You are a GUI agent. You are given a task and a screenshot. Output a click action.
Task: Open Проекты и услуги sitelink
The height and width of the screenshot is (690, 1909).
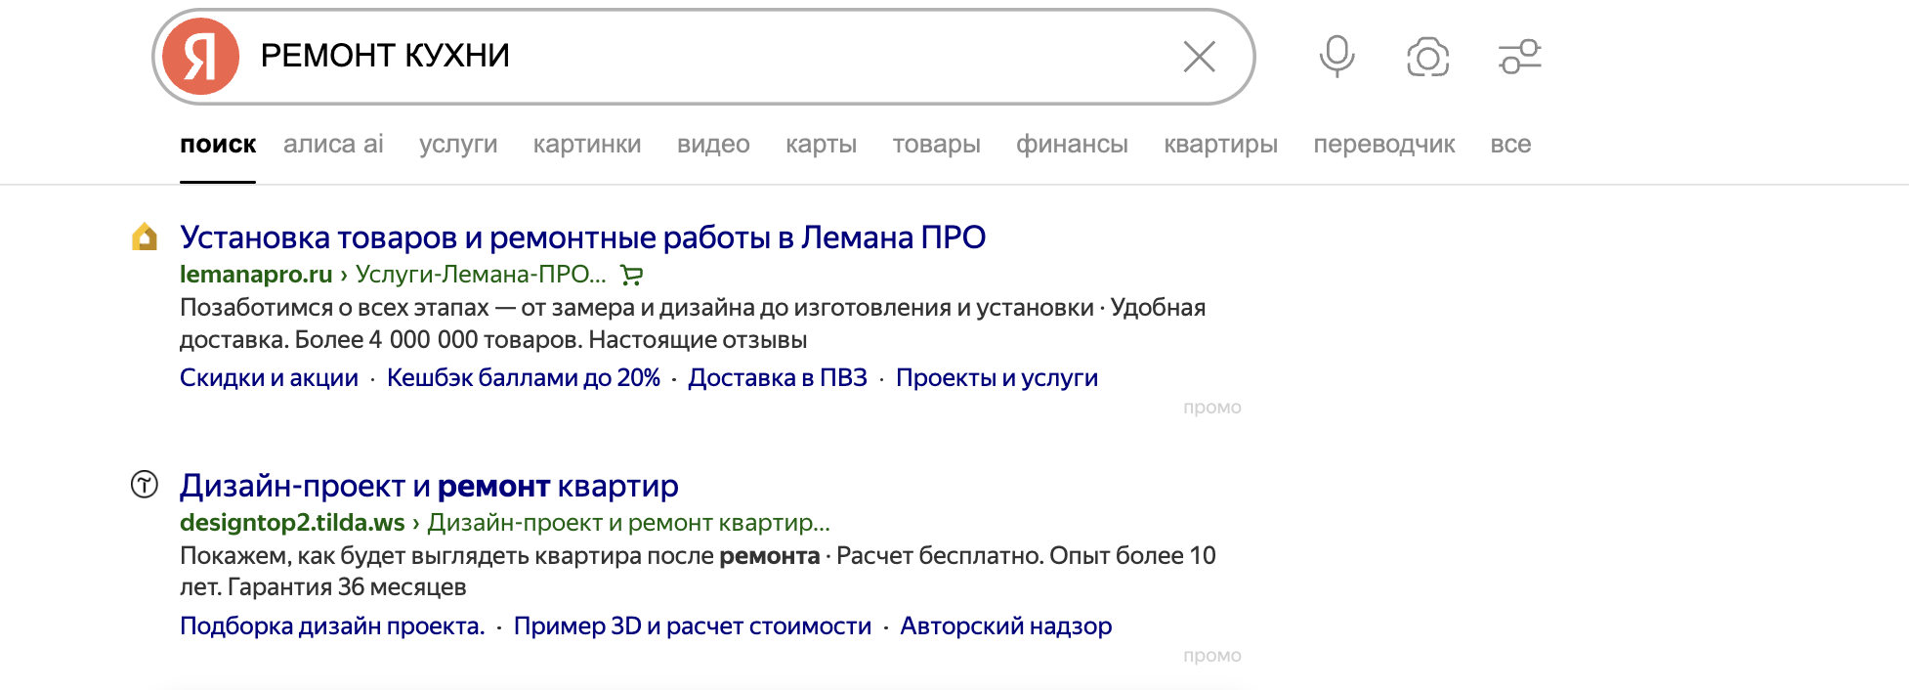click(x=997, y=378)
